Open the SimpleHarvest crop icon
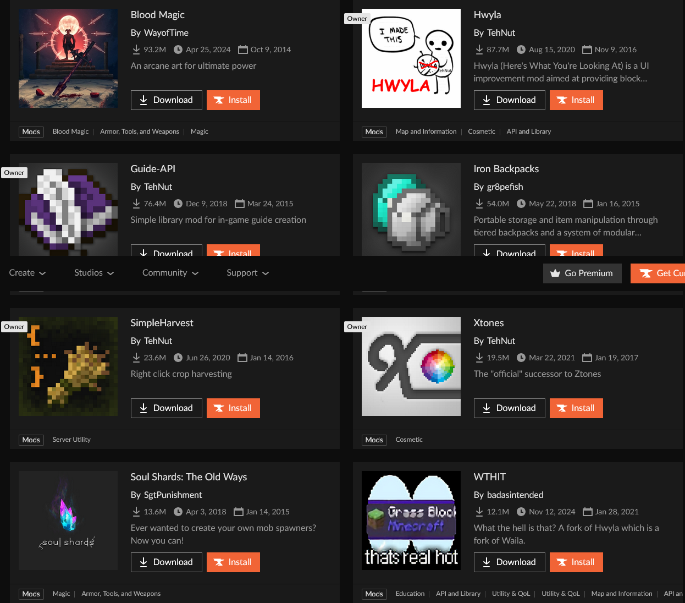685x603 pixels. [x=68, y=366]
